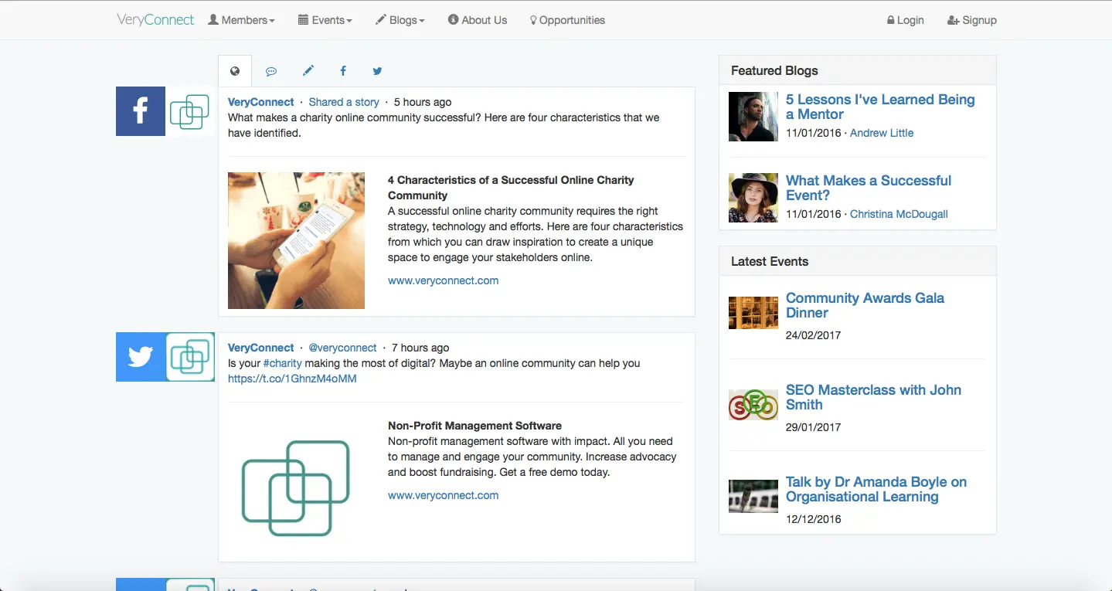1112x591 pixels.
Task: Open "5 Lessons I've Learned Being a Mentor"
Action: pyautogui.click(x=879, y=107)
